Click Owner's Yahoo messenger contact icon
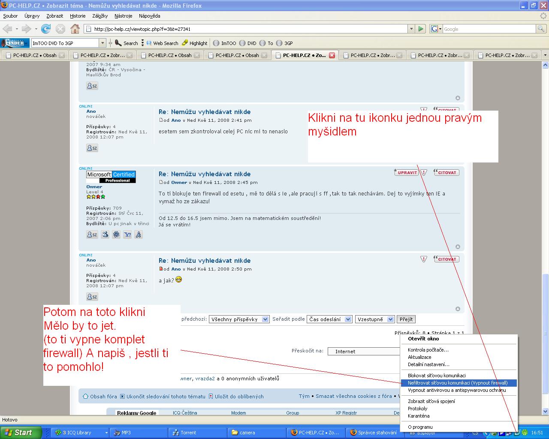Viewport: 549px width, 439px height. point(127,235)
